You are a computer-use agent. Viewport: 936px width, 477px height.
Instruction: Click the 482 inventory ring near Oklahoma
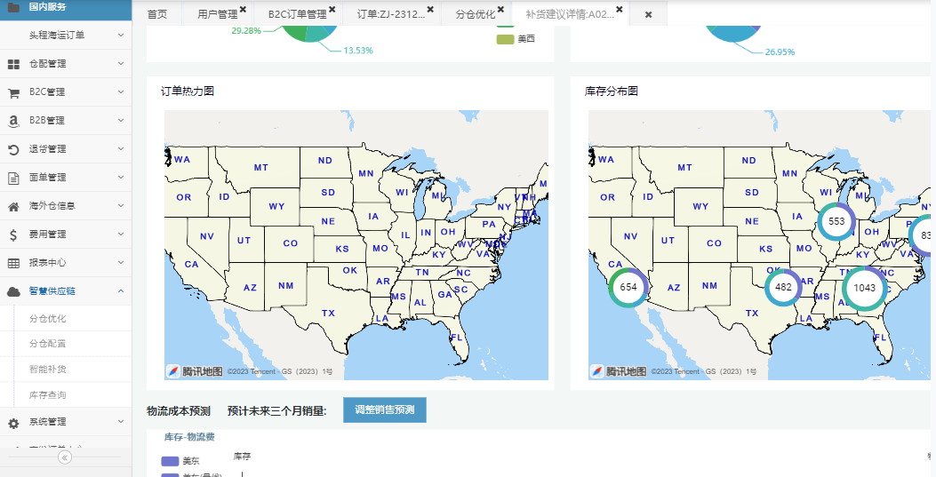pyautogui.click(x=783, y=287)
